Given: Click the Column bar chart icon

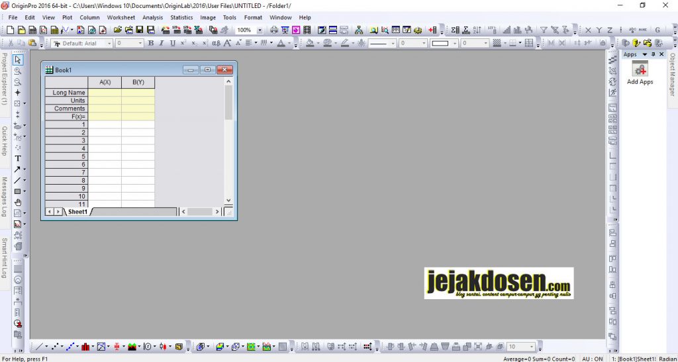Looking at the screenshot, I should tap(85, 347).
